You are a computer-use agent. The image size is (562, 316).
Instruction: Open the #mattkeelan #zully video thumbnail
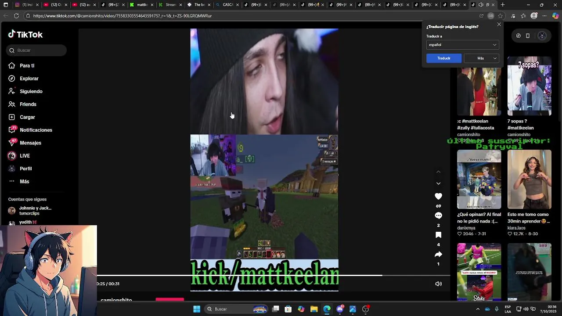click(x=479, y=91)
